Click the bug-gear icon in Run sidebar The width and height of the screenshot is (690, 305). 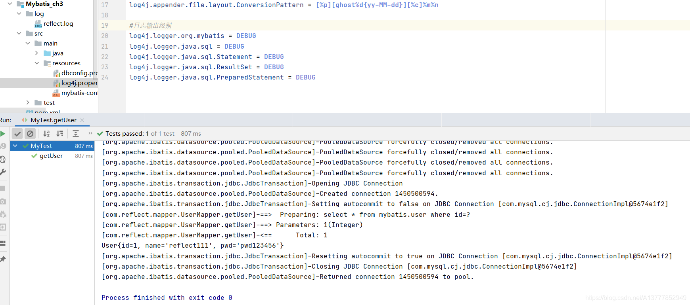tap(2, 214)
